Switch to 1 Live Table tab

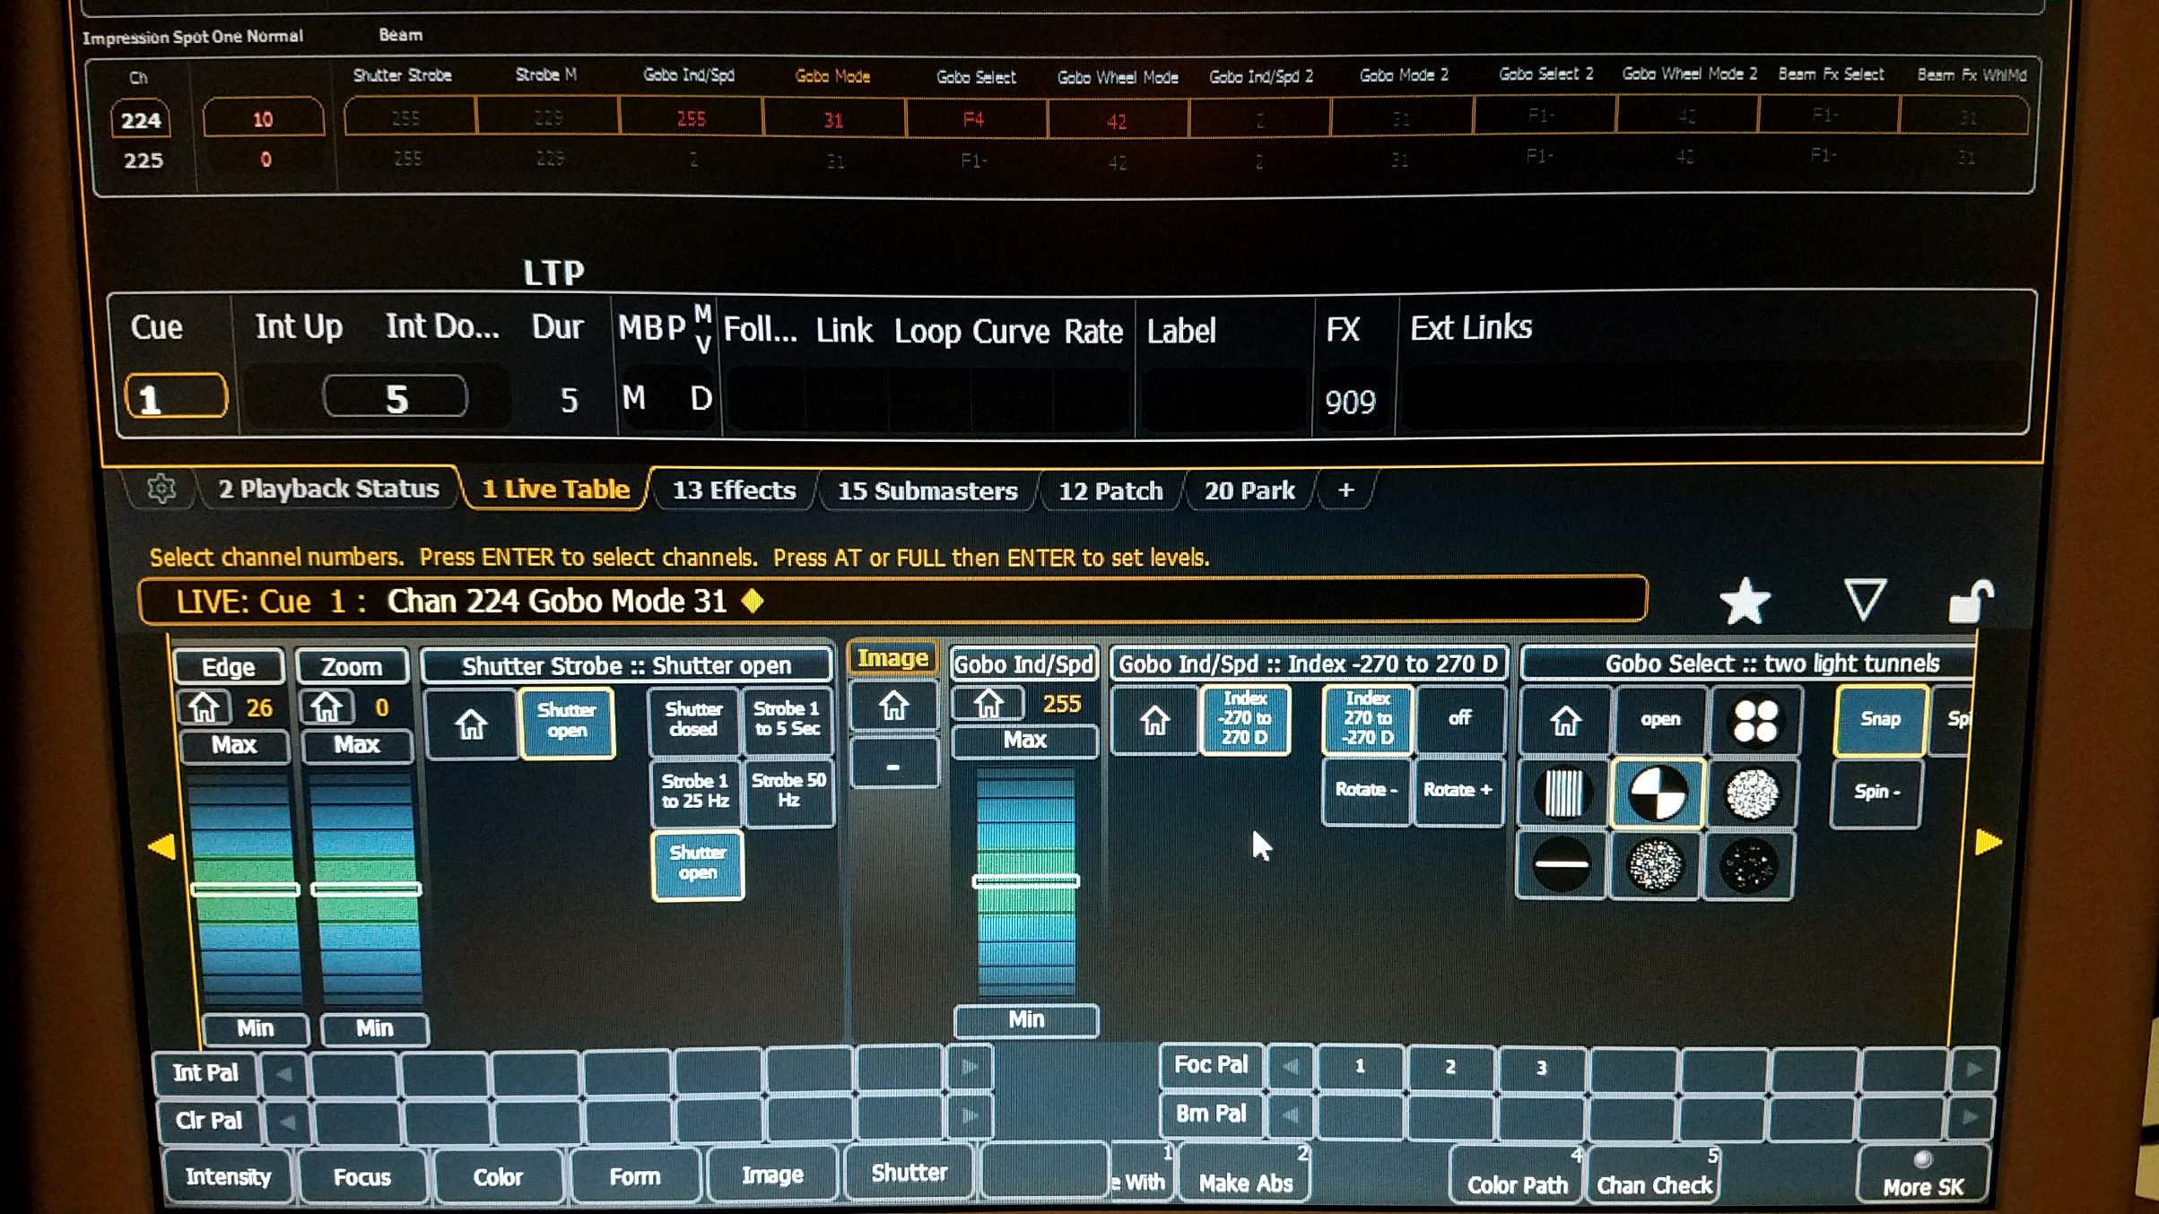[555, 489]
